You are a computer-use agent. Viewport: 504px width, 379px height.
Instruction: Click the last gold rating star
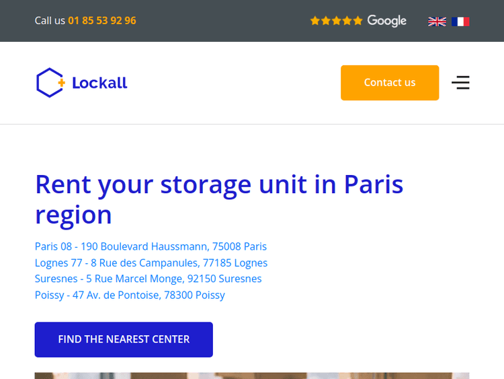[358, 21]
